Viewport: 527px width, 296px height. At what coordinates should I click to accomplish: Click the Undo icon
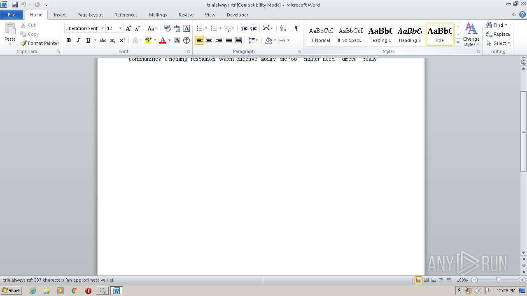click(x=24, y=5)
